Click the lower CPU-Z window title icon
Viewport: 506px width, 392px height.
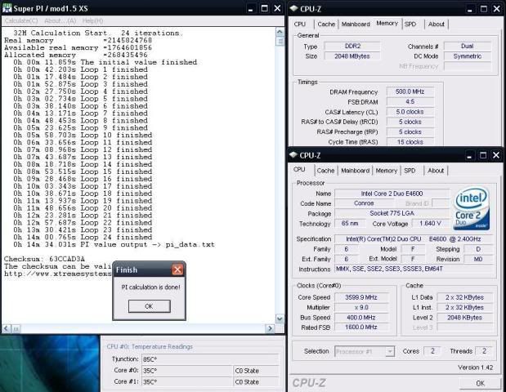293,154
